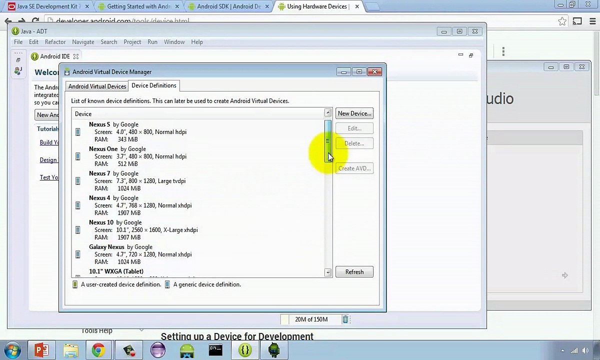This screenshot has width=600, height=360.
Task: Show hidden system tray icons
Action: (562, 350)
